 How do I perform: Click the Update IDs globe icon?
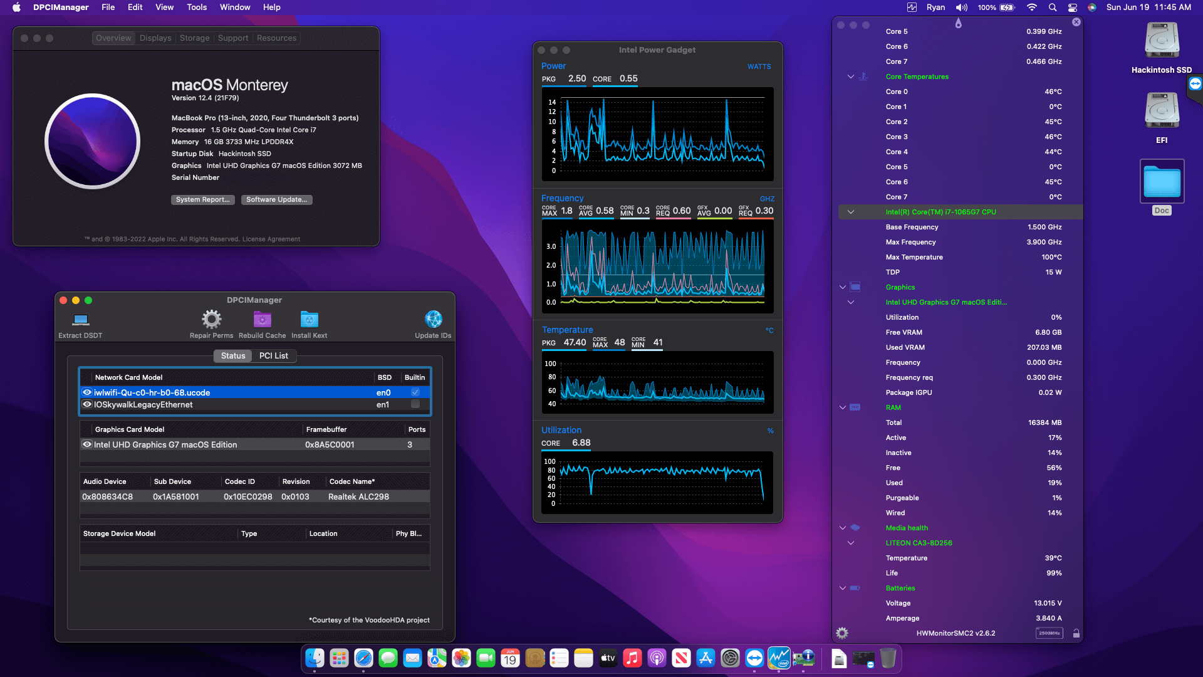pos(433,320)
